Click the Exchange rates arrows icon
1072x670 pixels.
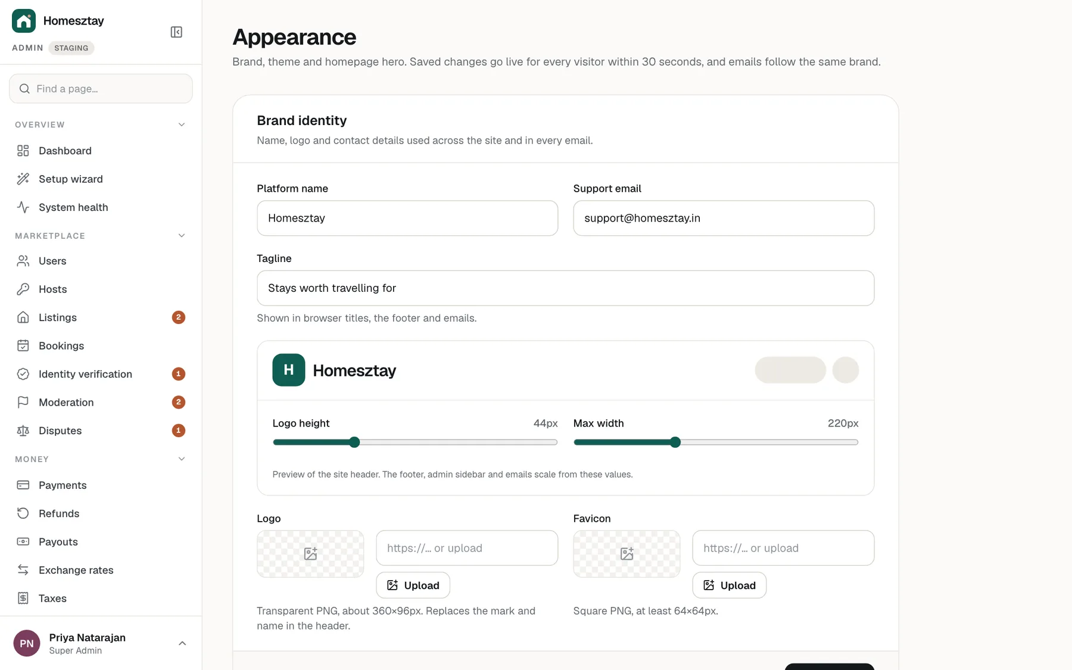[23, 570]
